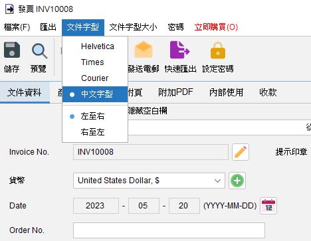The width and height of the screenshot is (311, 241).
Task: Switch to the 收款 payment tab
Action: (268, 92)
